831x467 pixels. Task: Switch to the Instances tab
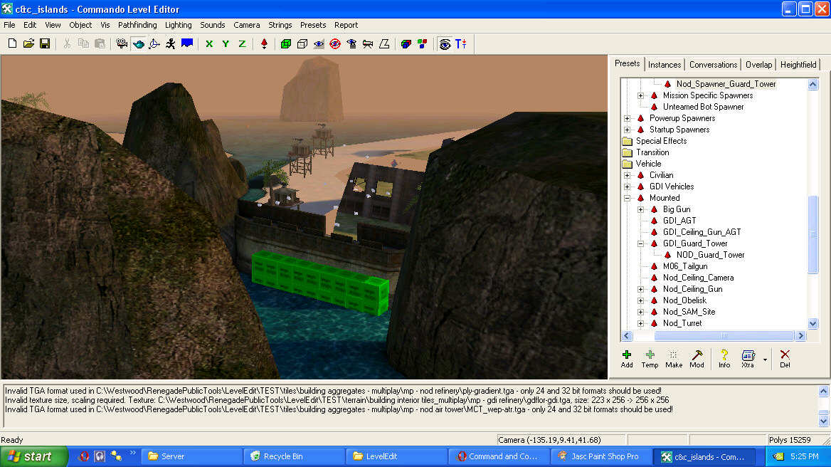pyautogui.click(x=665, y=64)
